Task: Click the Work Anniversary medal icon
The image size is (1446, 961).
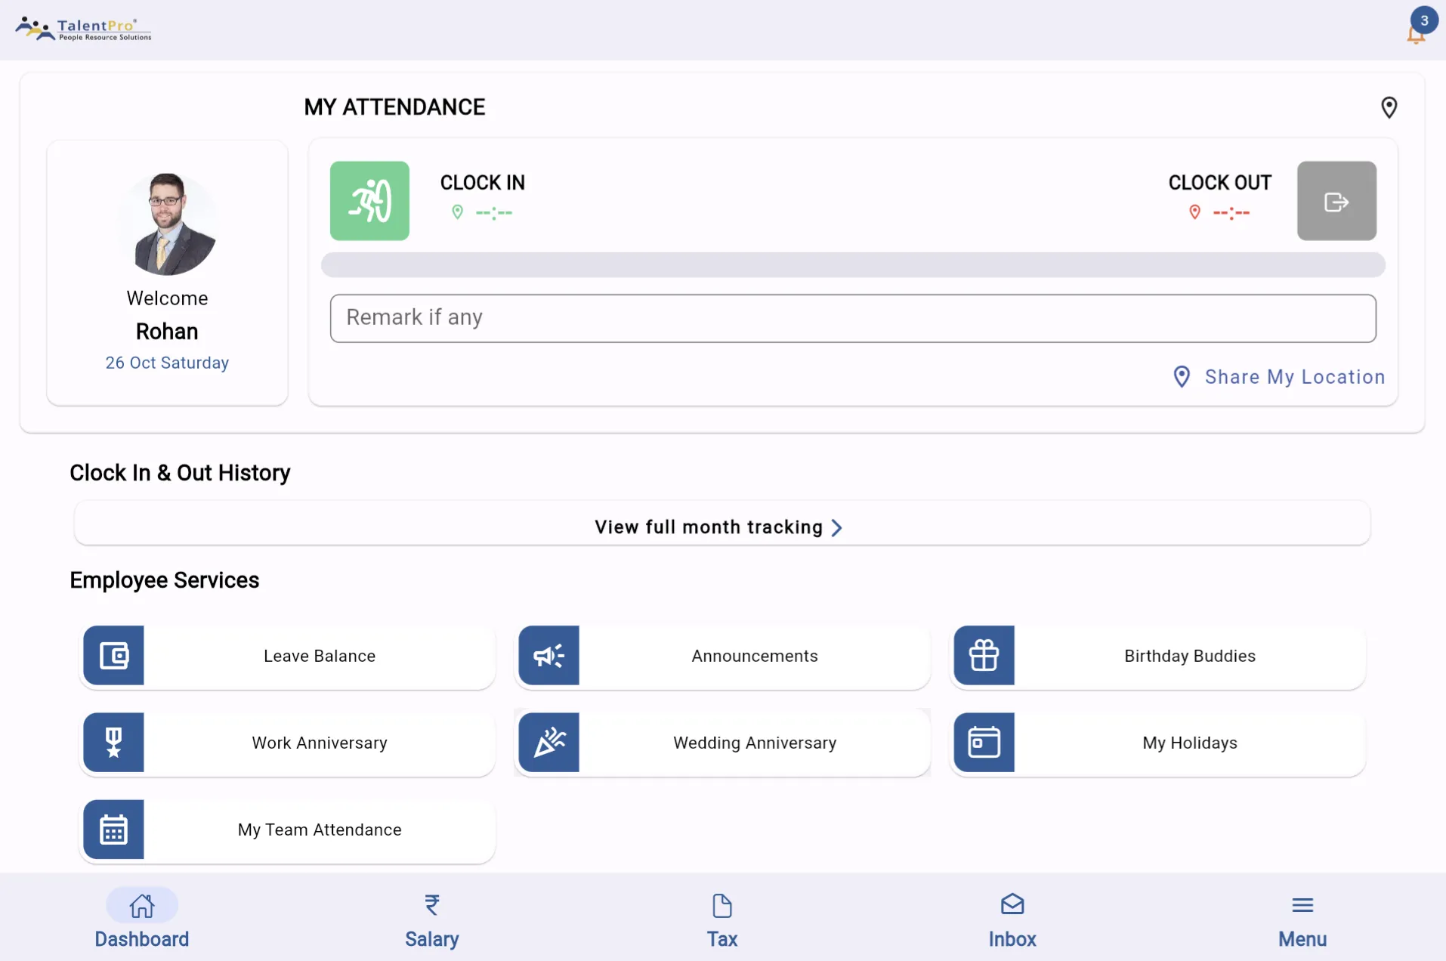Action: point(113,742)
